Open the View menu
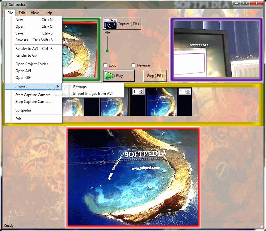 pyautogui.click(x=35, y=13)
